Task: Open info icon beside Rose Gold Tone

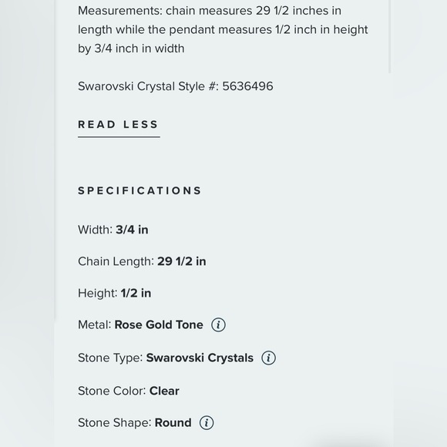Action: pos(218,324)
